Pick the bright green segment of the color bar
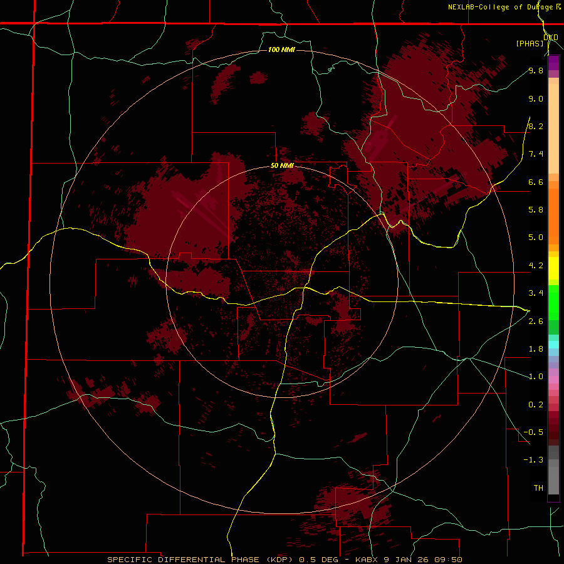 [553, 302]
